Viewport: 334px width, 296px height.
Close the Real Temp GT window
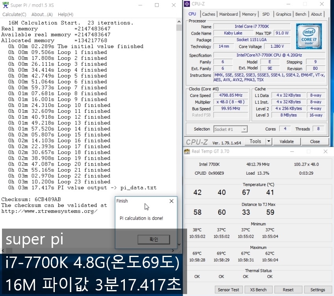coord(325,151)
